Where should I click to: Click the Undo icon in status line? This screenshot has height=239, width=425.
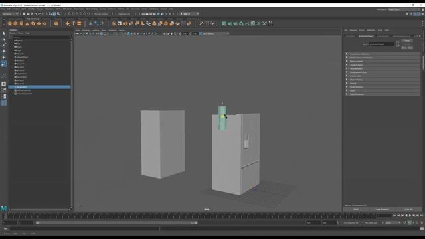[36, 14]
